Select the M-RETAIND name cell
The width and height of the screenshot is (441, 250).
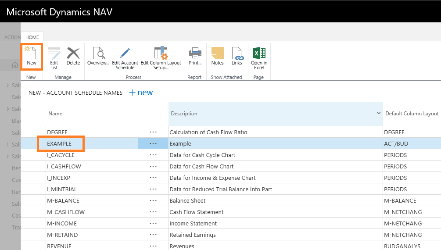tap(92, 235)
